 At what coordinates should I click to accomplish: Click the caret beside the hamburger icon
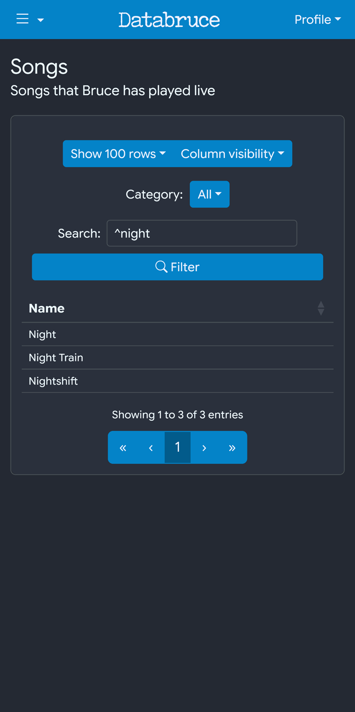click(x=41, y=20)
